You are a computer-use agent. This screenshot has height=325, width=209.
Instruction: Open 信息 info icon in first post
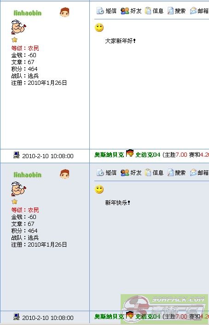pyautogui.click(x=148, y=11)
